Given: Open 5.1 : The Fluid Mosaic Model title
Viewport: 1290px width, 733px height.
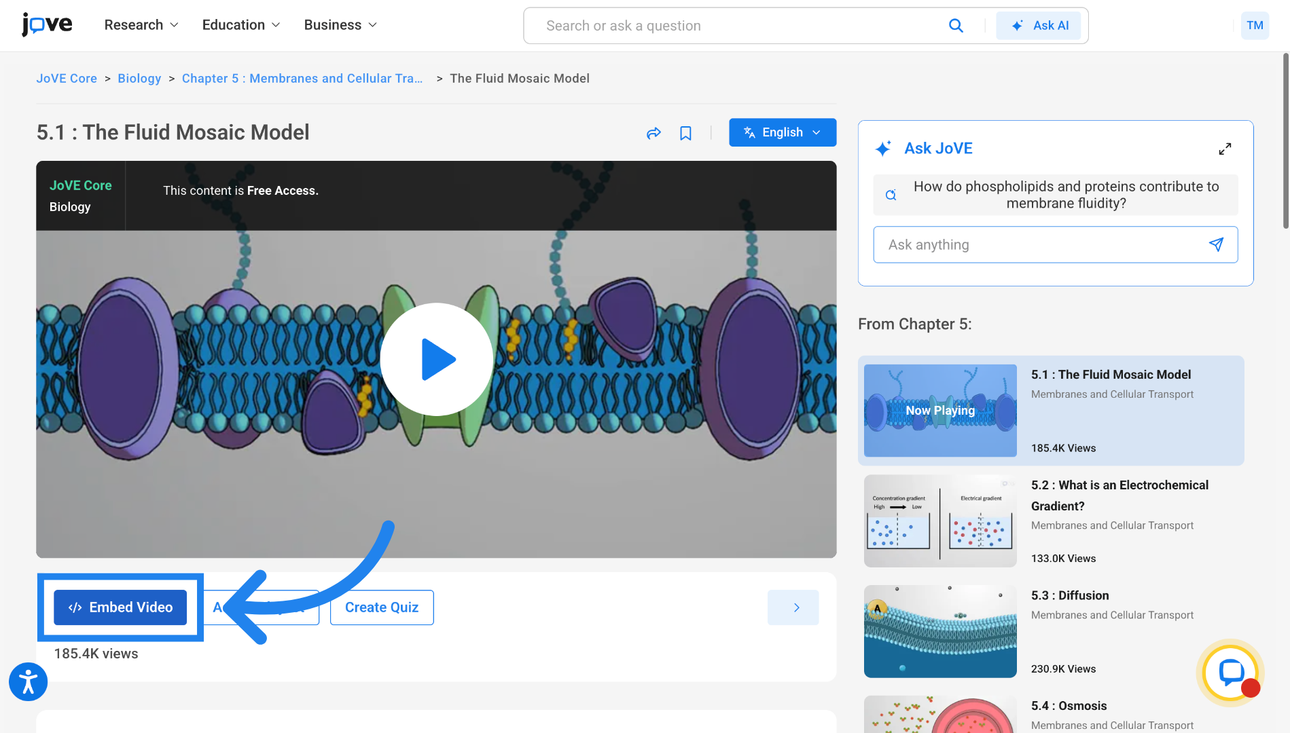Looking at the screenshot, I should 1111,375.
